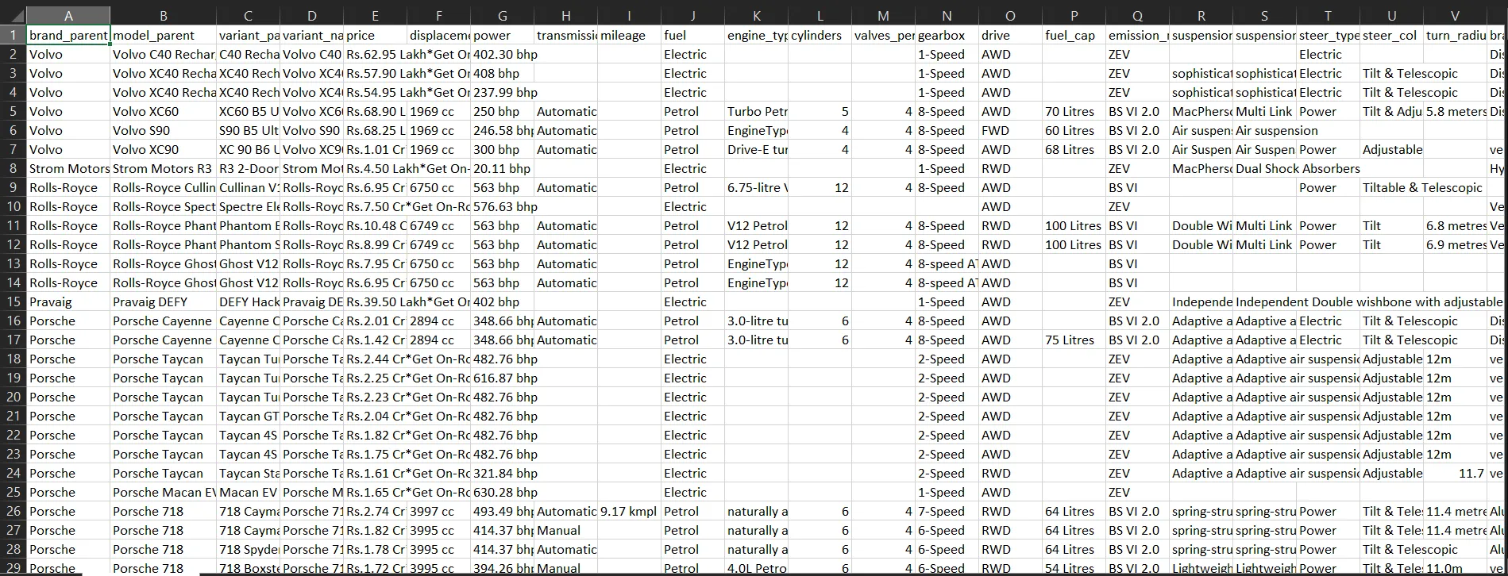Viewport: 1508px width, 576px height.
Task: Click cylinders value 5 in Volvo XC60 row
Action: tap(820, 111)
